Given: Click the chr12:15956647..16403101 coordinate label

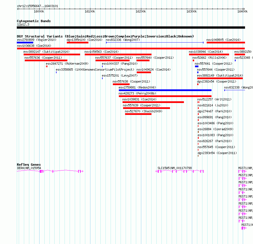Looking at the screenshot, I should (38, 6).
